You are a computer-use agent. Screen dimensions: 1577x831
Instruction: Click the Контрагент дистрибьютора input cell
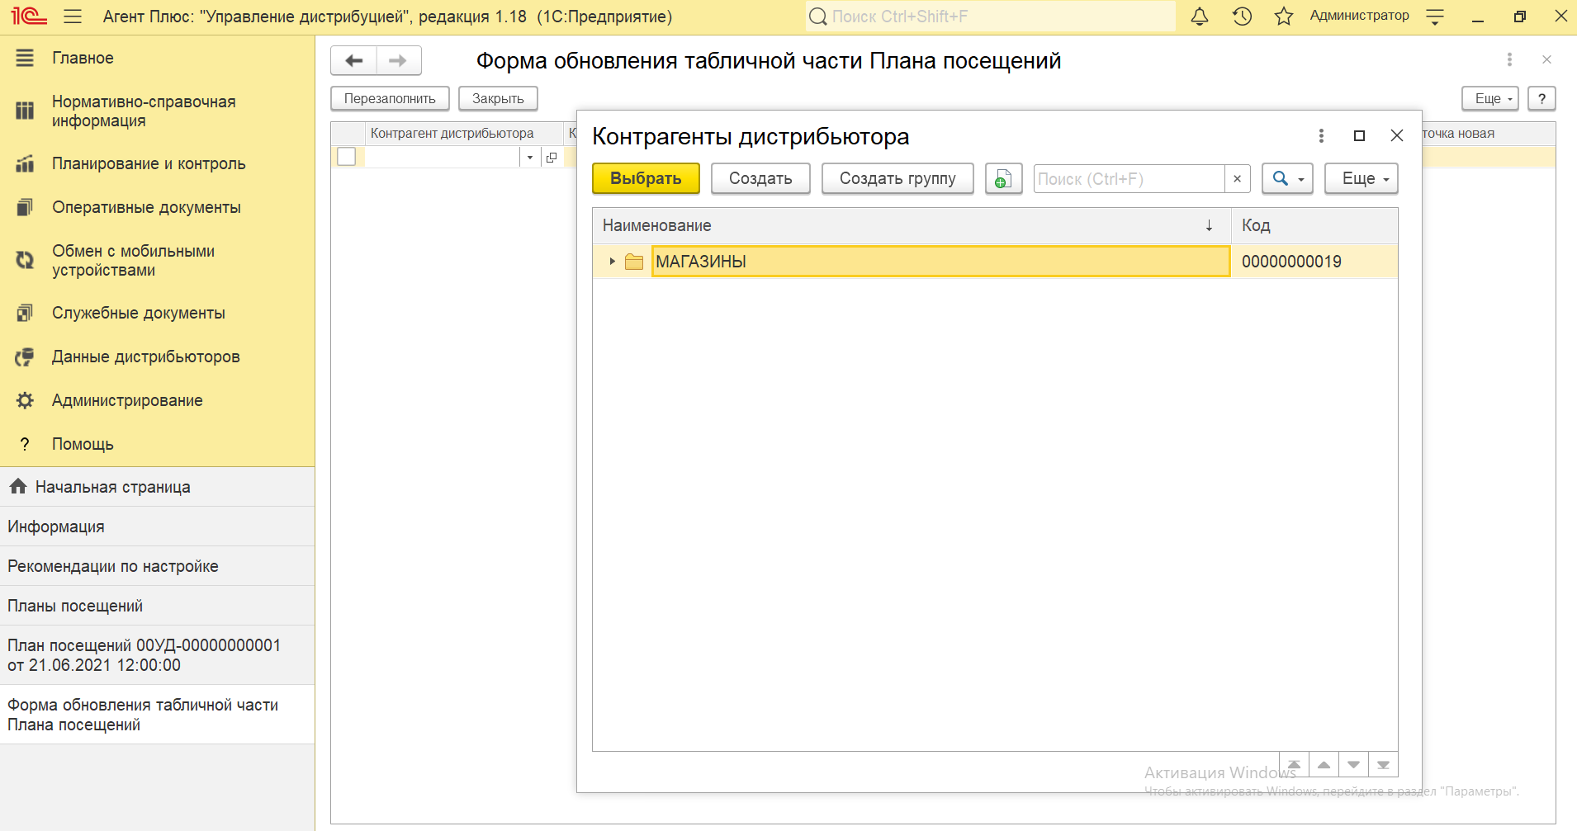point(442,157)
